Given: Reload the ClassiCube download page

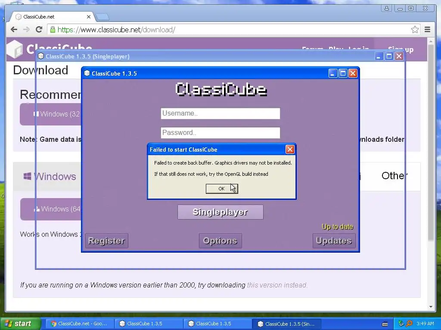Looking at the screenshot, I should 39,30.
